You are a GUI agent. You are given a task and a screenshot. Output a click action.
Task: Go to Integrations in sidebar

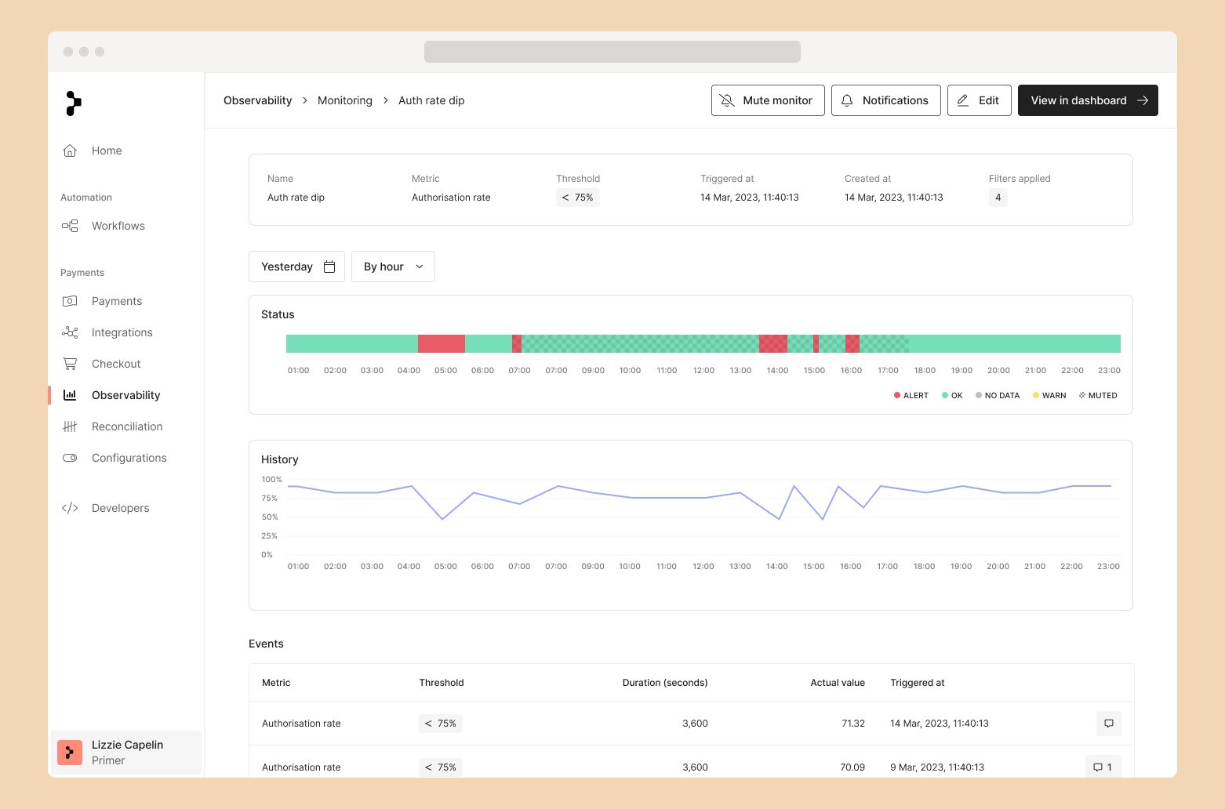(x=122, y=332)
